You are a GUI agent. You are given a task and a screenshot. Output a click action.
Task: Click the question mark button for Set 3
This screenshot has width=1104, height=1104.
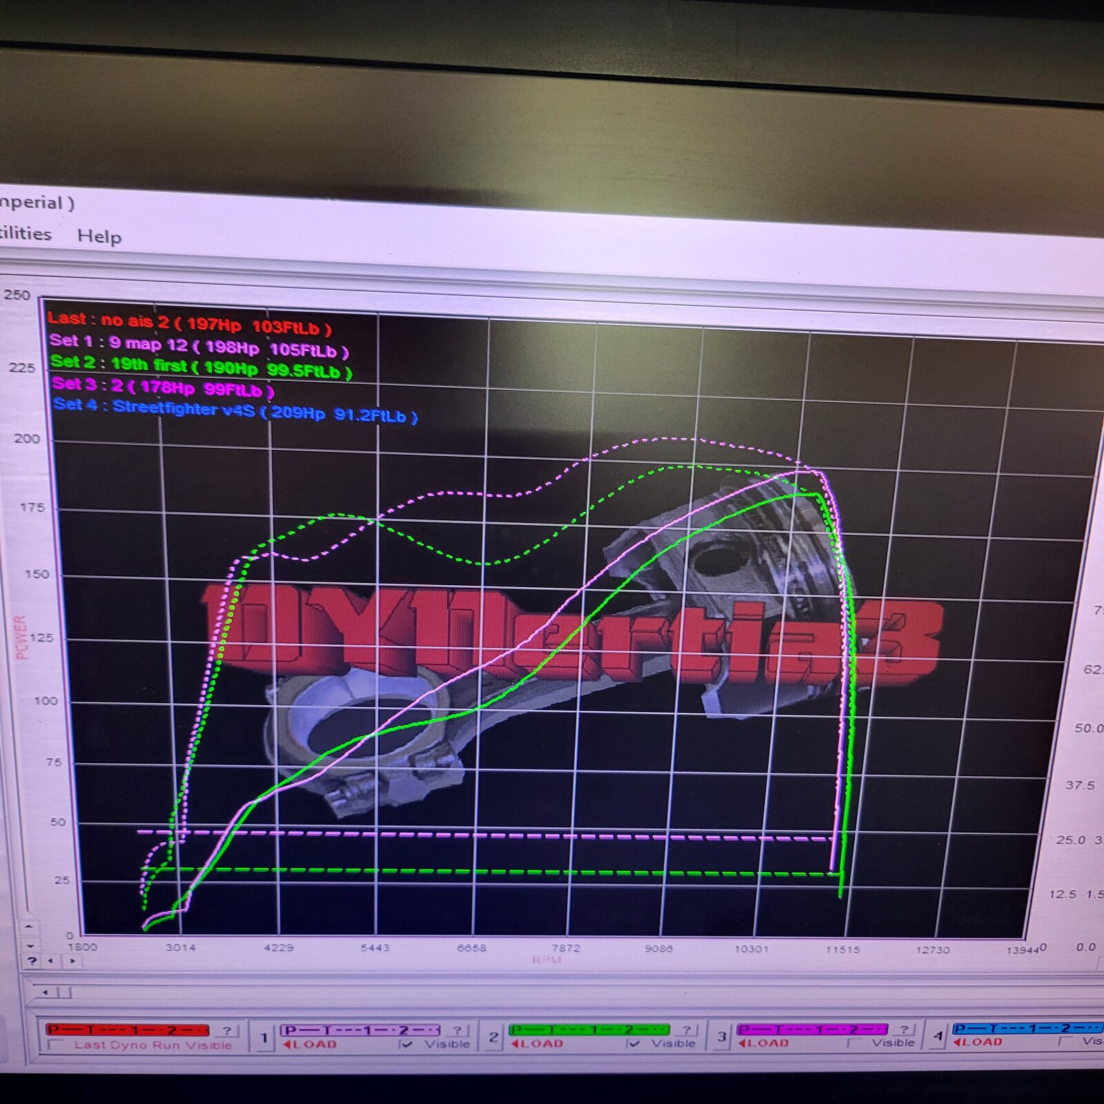904,1029
